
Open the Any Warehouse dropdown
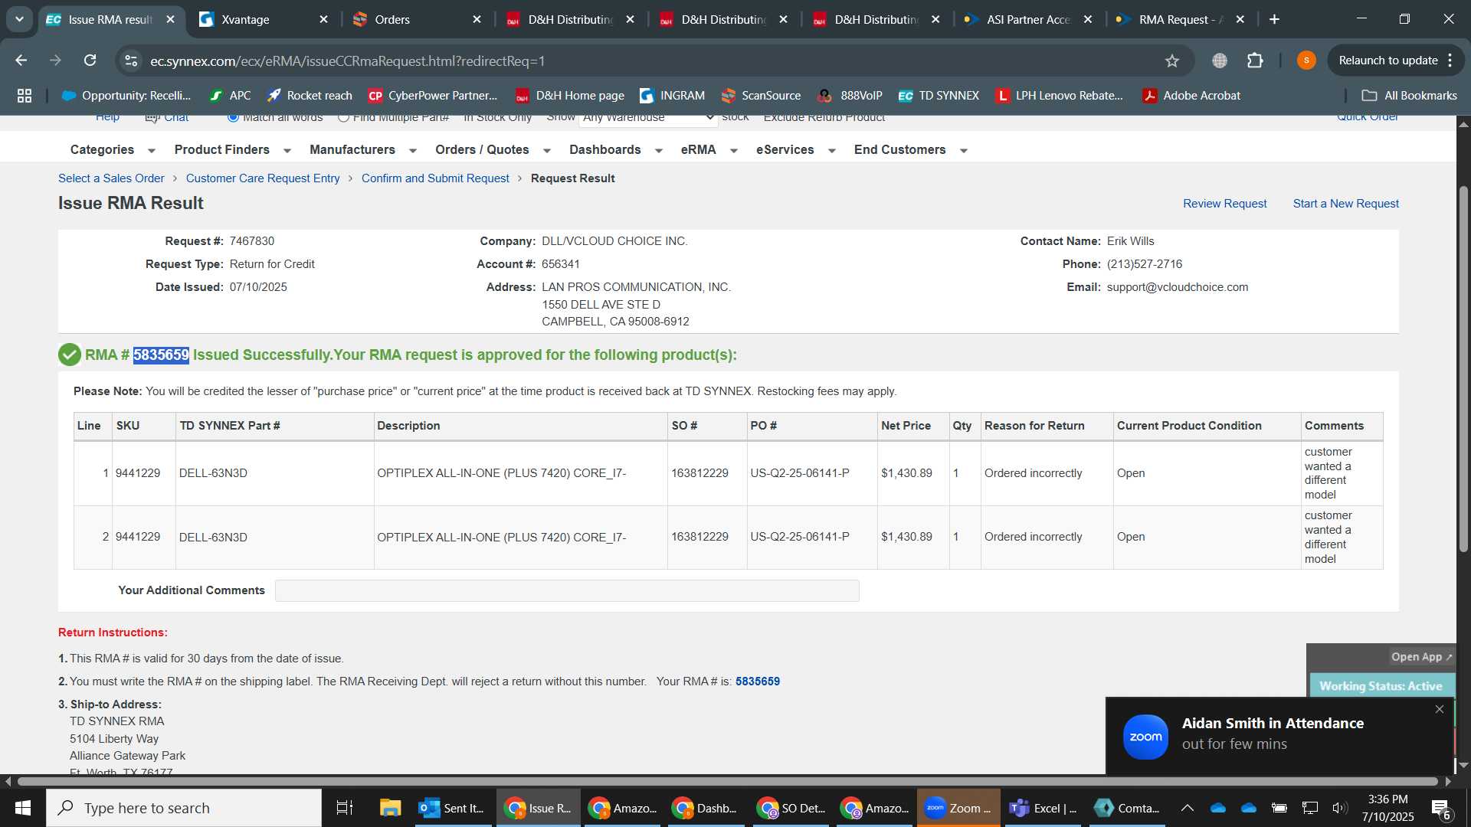click(x=648, y=119)
